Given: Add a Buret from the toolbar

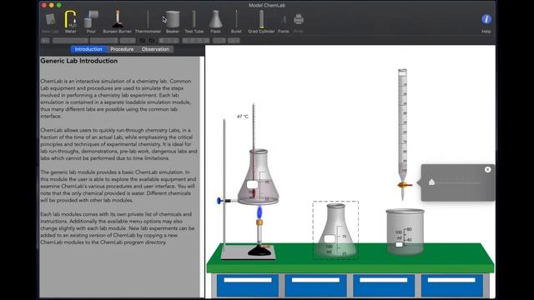Looking at the screenshot, I should pyautogui.click(x=236, y=22).
